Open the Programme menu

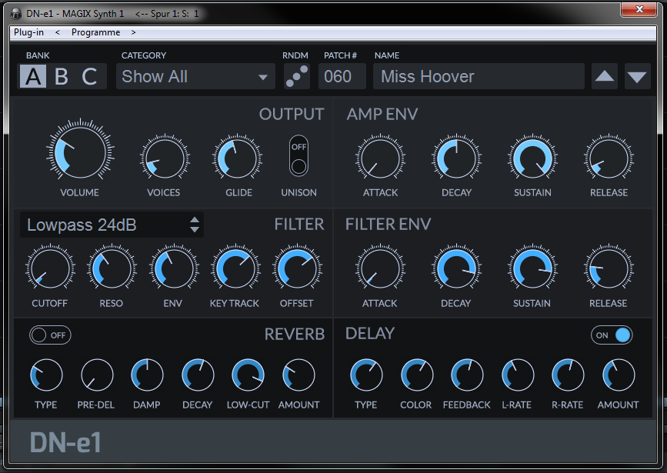tap(95, 32)
